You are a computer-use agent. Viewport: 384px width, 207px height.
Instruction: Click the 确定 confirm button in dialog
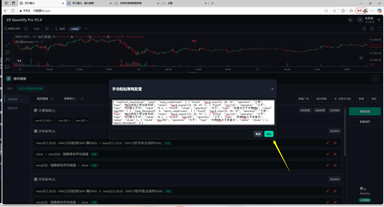pyautogui.click(x=269, y=134)
